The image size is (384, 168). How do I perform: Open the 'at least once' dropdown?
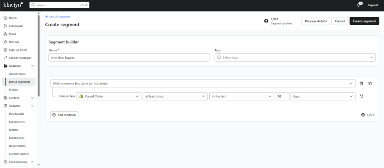[x=175, y=96]
